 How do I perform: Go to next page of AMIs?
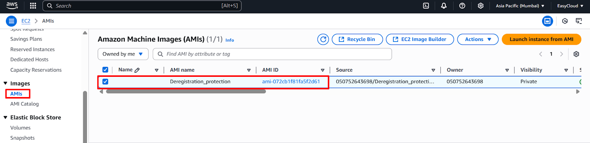[562, 54]
